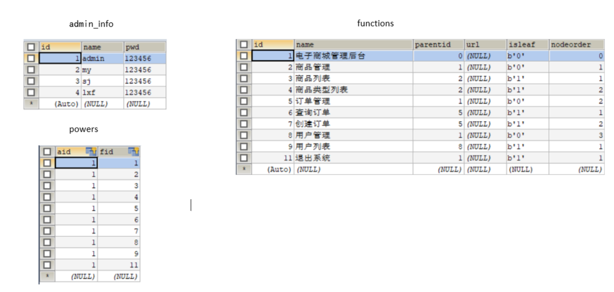Select the my name cell

pyautogui.click(x=103, y=70)
